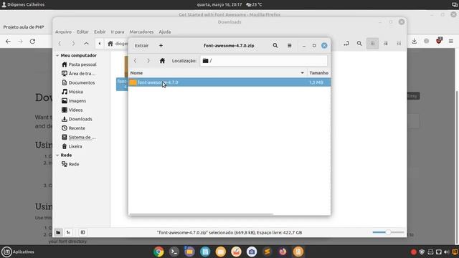Launch Google Chrome from the dock

tap(158, 252)
